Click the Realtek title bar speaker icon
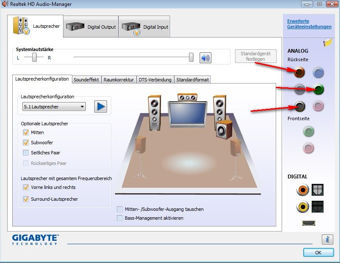The height and width of the screenshot is (264, 340). click(x=5, y=4)
